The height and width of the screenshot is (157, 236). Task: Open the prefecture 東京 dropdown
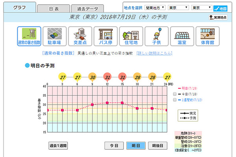(x=178, y=7)
